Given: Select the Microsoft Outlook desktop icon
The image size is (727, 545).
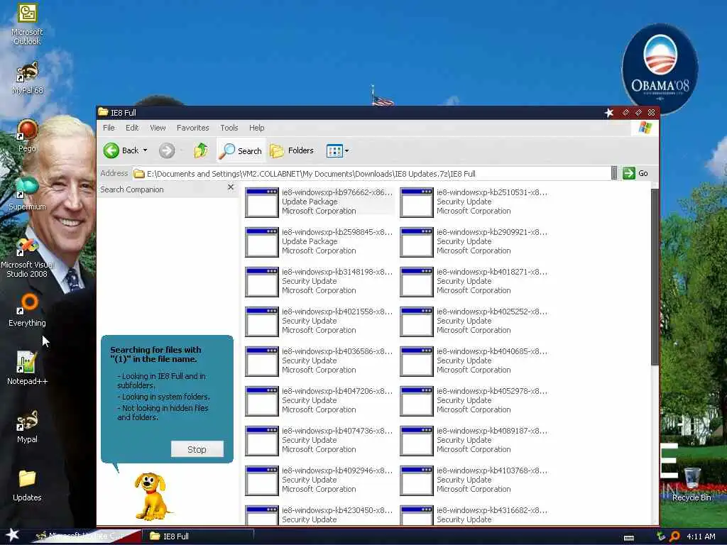Looking at the screenshot, I should click(x=27, y=24).
